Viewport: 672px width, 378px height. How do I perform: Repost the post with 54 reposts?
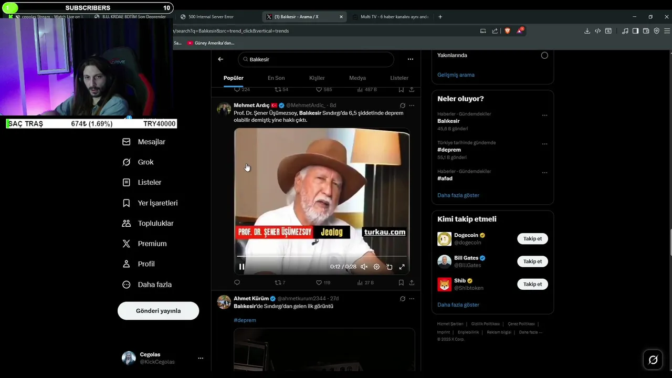(x=281, y=90)
